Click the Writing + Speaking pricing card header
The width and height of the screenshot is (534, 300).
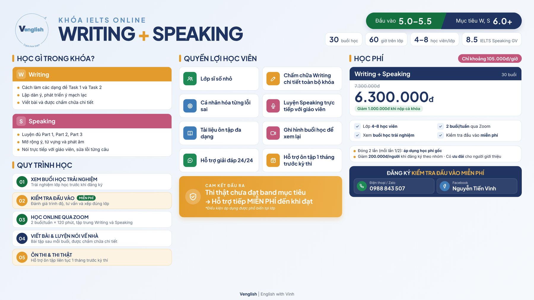pos(436,74)
